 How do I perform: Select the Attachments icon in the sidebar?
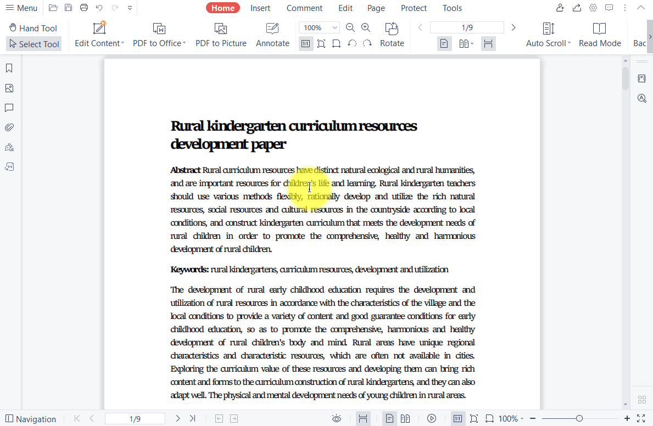(9, 127)
